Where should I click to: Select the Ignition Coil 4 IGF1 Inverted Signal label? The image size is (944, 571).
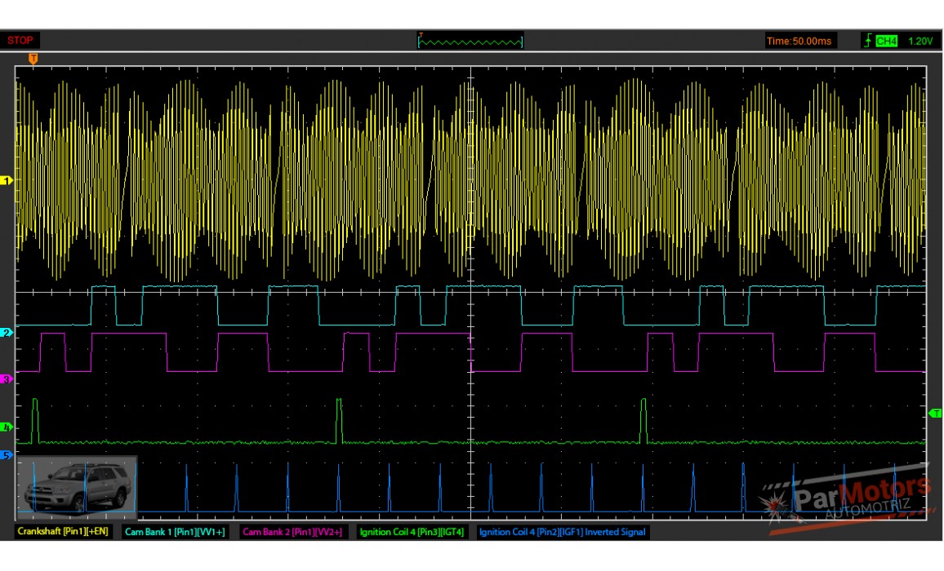coord(562,532)
